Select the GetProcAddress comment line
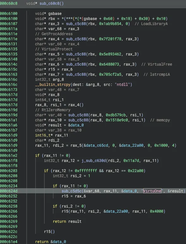The width and height of the screenshot is (186, 244). 54,34
